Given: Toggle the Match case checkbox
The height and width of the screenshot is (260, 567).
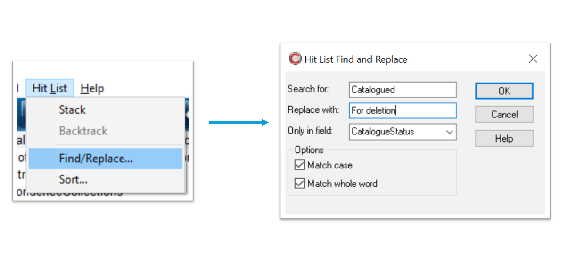Looking at the screenshot, I should coord(300,165).
